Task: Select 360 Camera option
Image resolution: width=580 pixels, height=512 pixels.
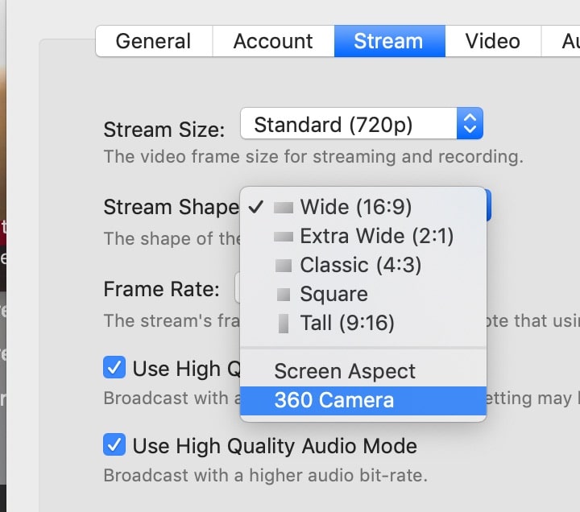Action: tap(362, 401)
